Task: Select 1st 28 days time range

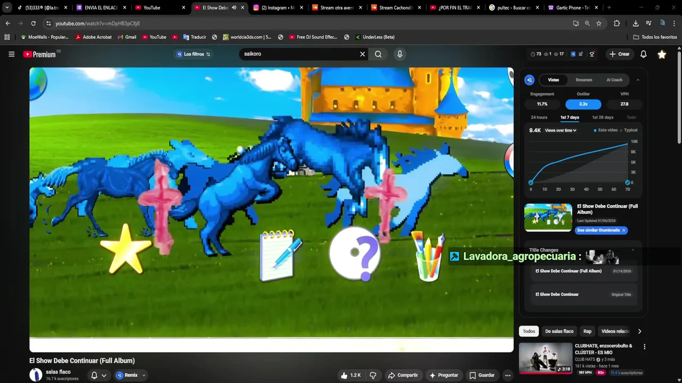Action: [x=603, y=117]
